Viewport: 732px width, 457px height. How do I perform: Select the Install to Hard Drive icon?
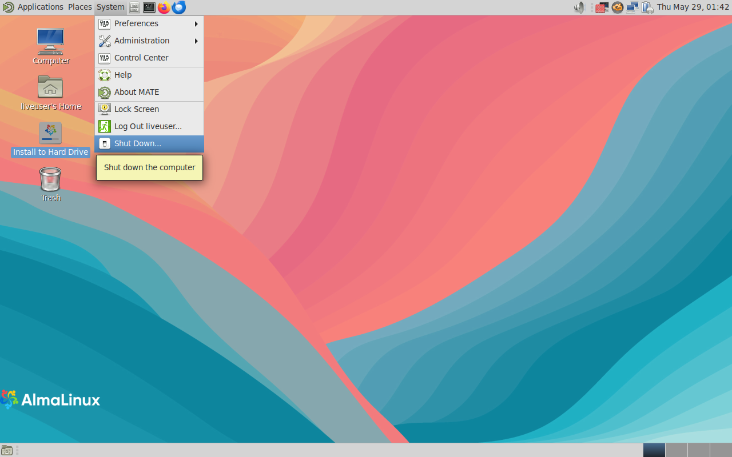(x=51, y=139)
